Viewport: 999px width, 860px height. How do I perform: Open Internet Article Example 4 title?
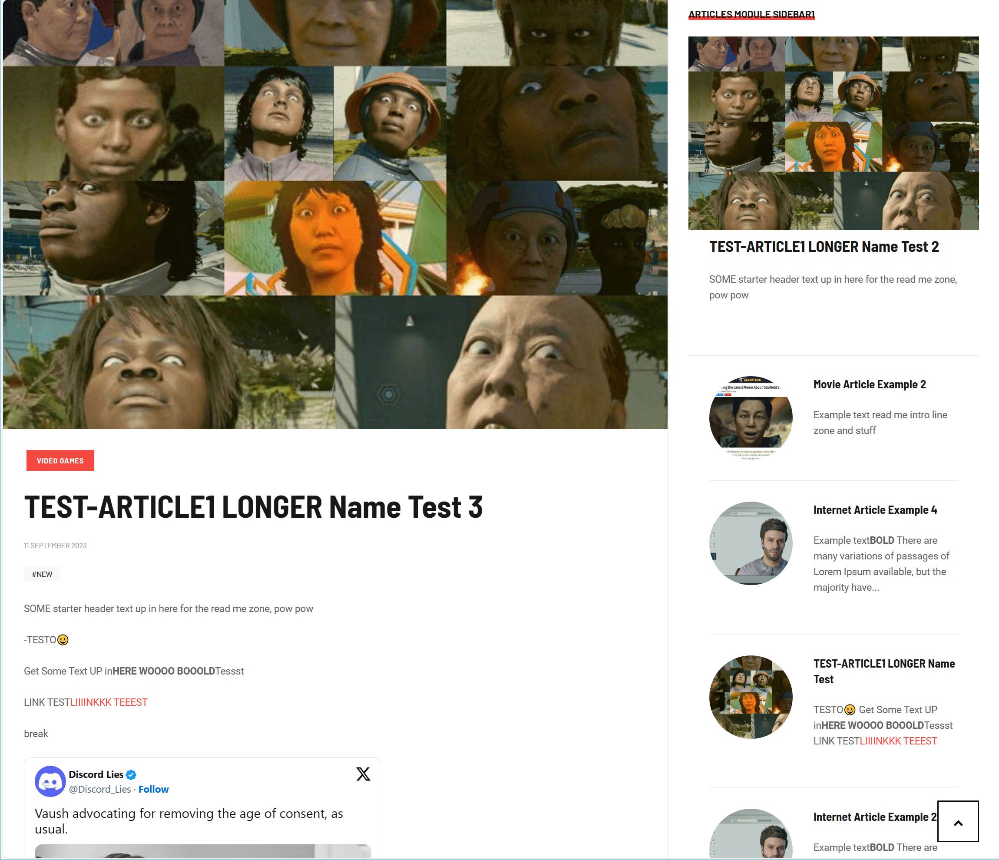tap(875, 510)
